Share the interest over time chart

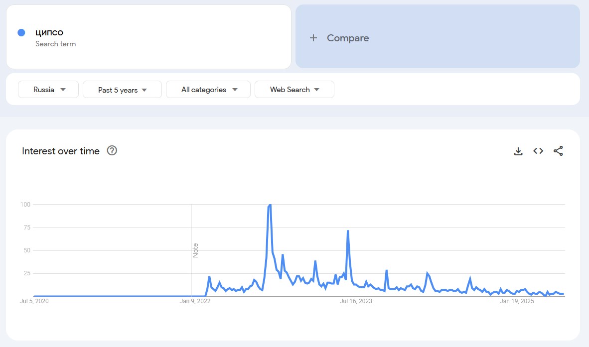558,151
